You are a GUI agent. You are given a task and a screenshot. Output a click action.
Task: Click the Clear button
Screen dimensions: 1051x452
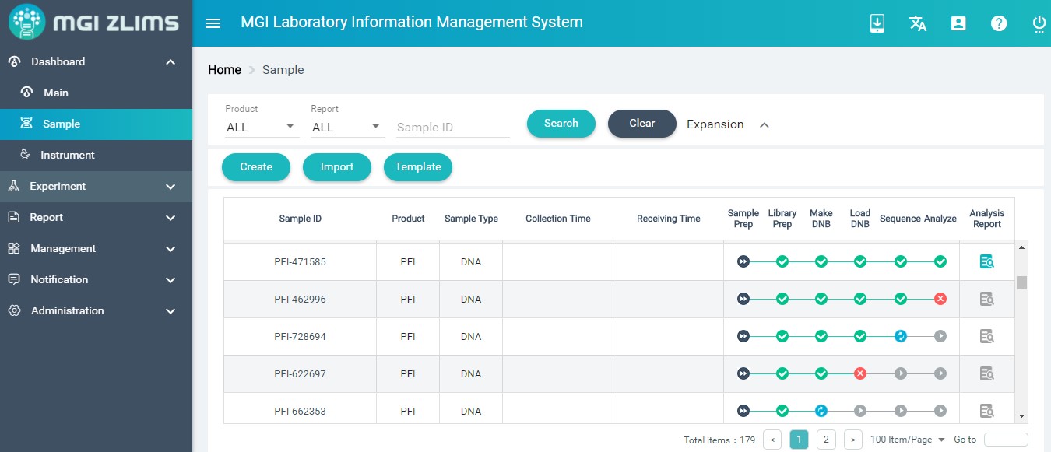click(x=642, y=124)
